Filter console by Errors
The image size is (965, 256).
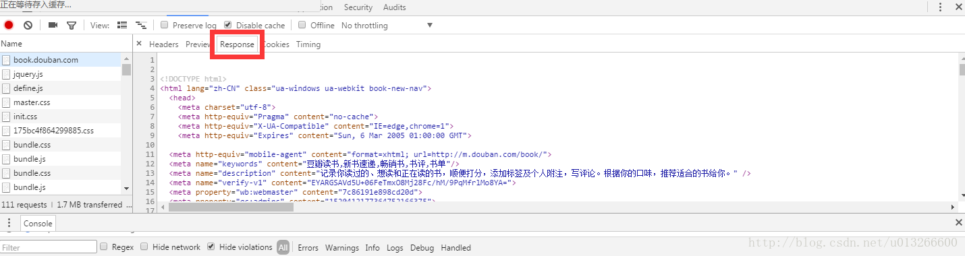[x=308, y=247]
